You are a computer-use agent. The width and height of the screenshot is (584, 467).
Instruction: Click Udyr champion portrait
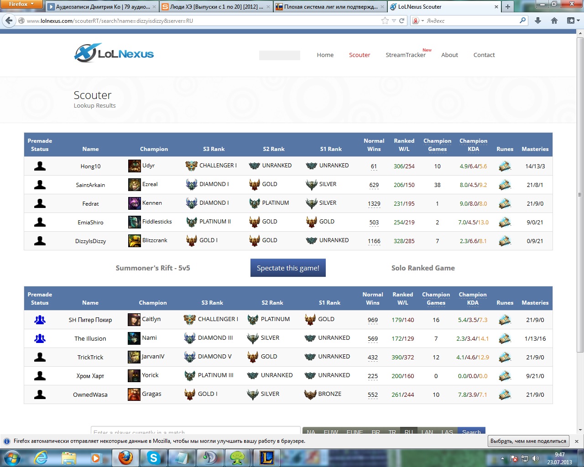135,166
